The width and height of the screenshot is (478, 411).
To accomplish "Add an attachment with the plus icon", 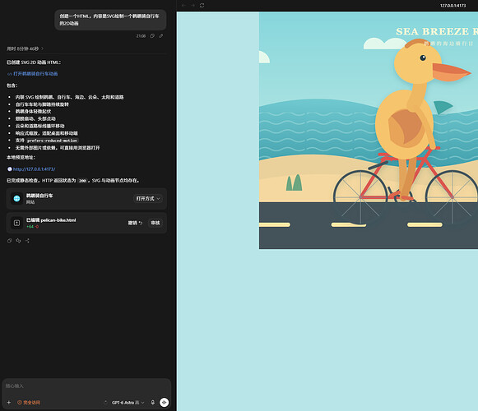I will 9,403.
